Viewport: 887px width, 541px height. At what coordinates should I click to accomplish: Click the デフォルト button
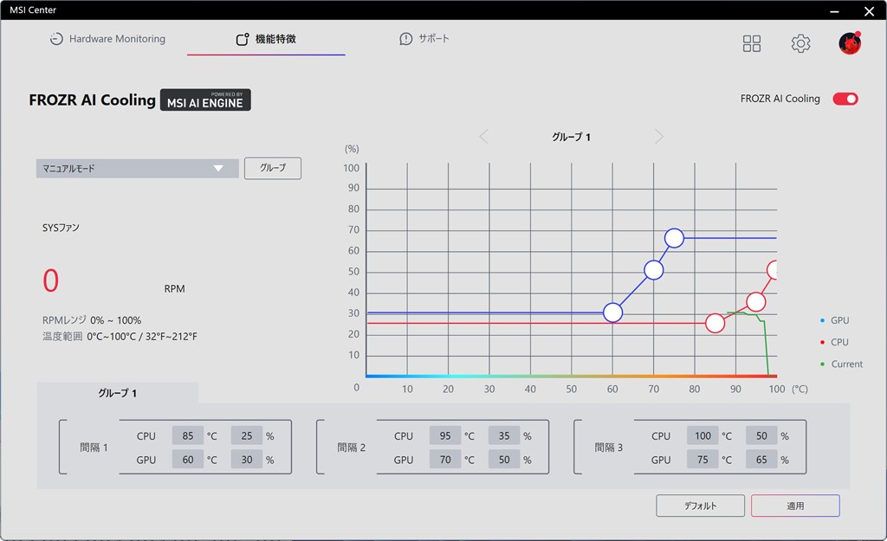(x=700, y=506)
